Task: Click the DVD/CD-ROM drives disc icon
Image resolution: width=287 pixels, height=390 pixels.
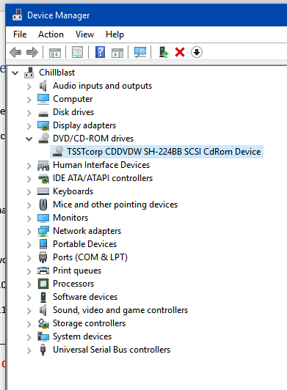Action: coord(43,139)
